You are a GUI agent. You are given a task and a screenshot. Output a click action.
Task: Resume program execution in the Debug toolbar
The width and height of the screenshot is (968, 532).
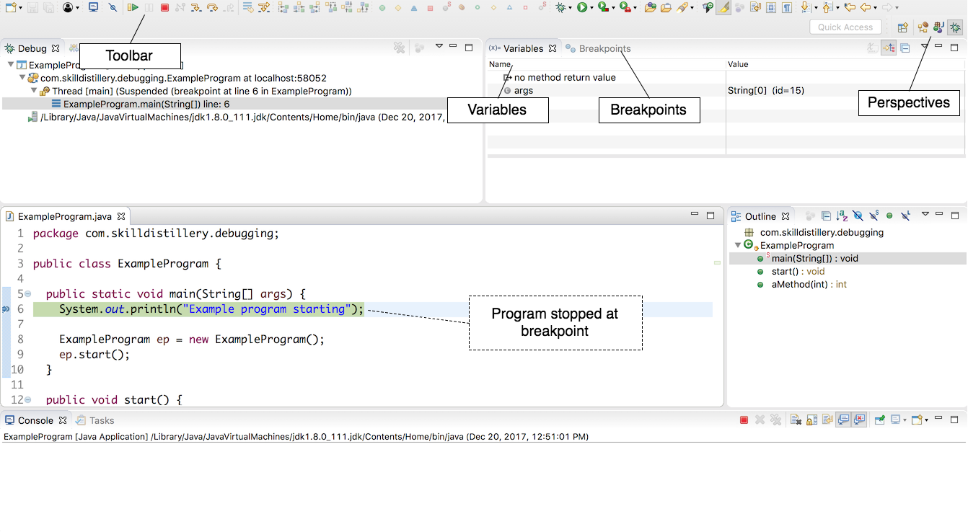[x=133, y=8]
